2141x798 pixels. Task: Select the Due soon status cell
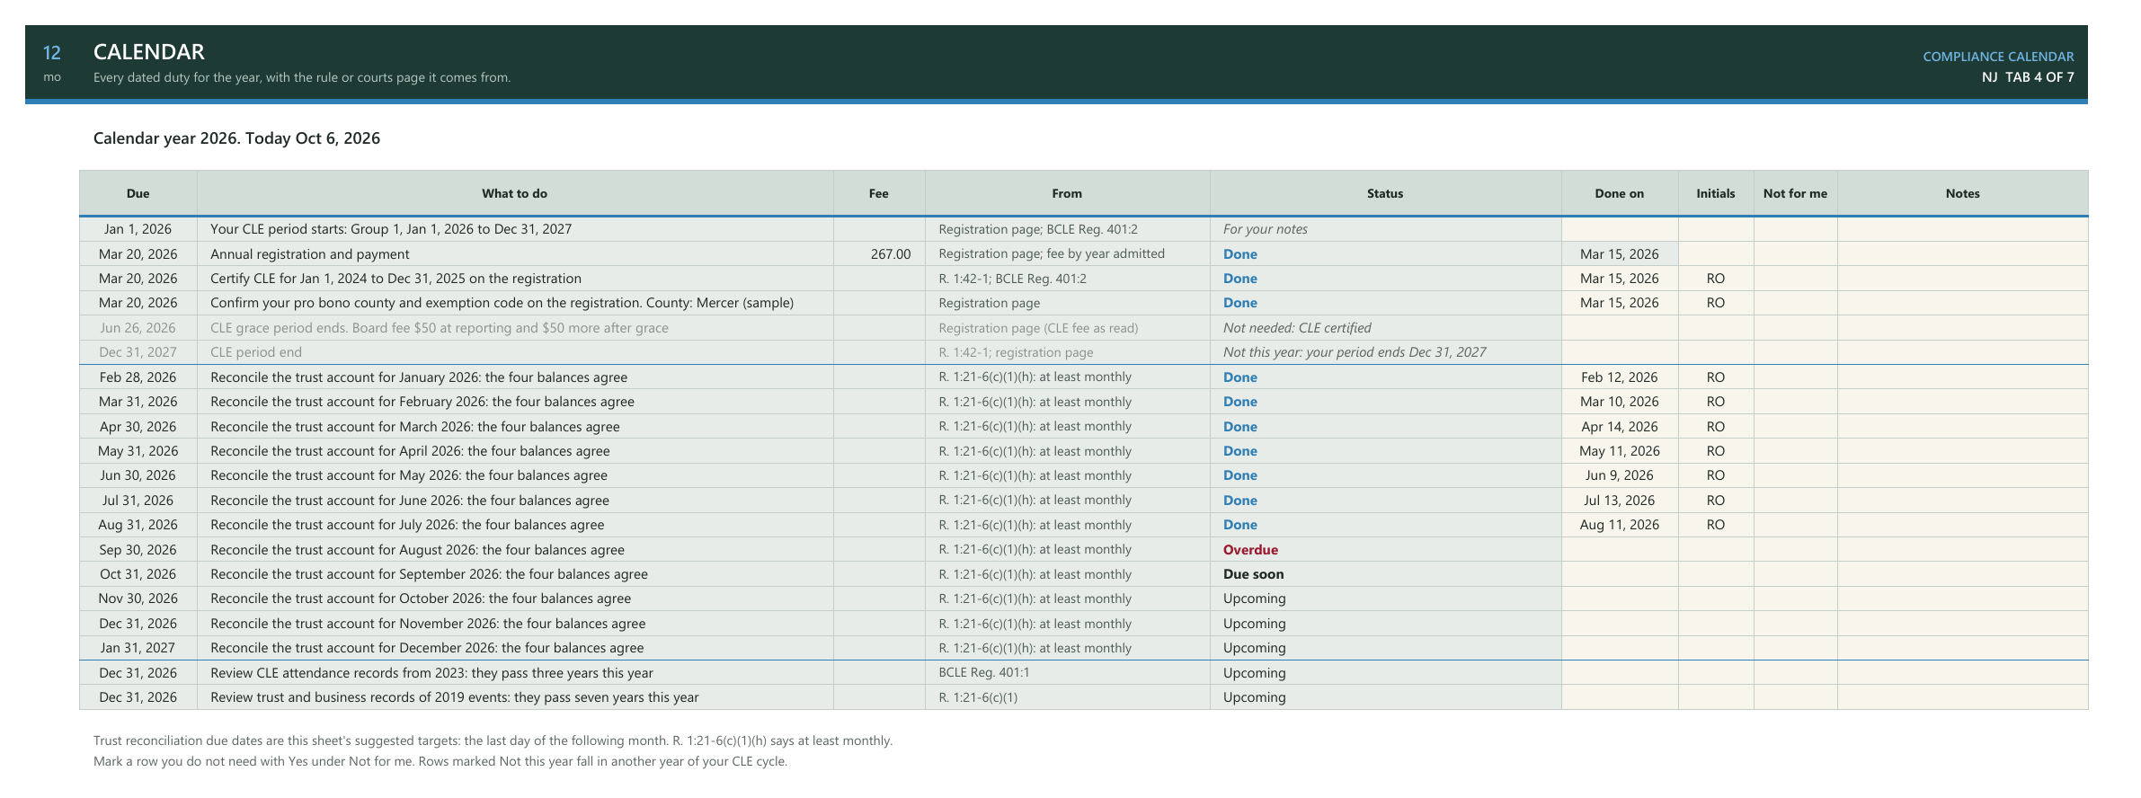1385,574
